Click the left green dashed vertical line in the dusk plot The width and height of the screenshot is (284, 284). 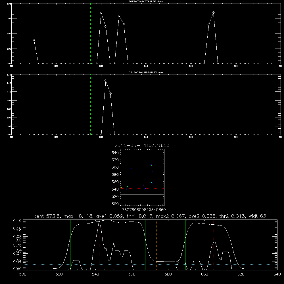pyautogui.click(x=90, y=105)
